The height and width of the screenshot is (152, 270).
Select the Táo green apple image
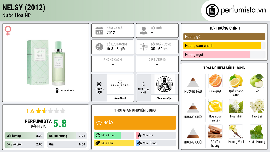[x=257, y=81]
